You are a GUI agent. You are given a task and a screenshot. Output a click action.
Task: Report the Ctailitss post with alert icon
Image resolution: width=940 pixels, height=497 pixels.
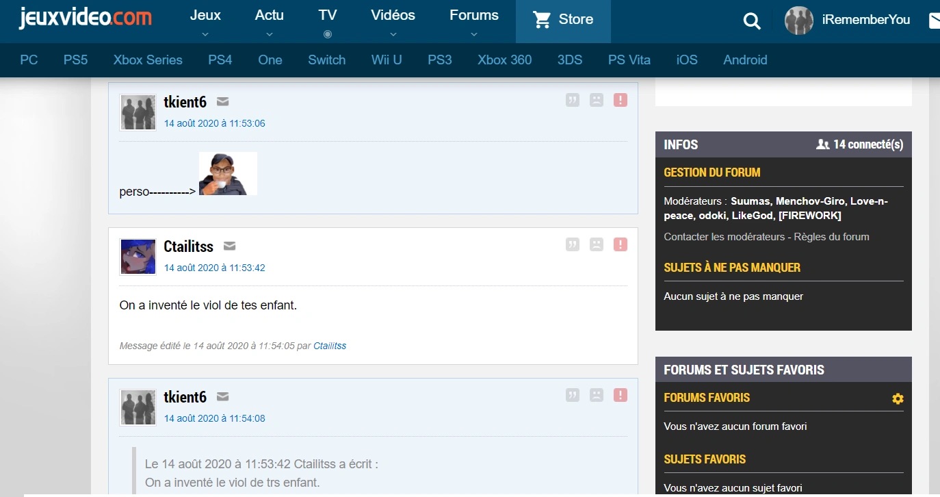click(x=621, y=244)
